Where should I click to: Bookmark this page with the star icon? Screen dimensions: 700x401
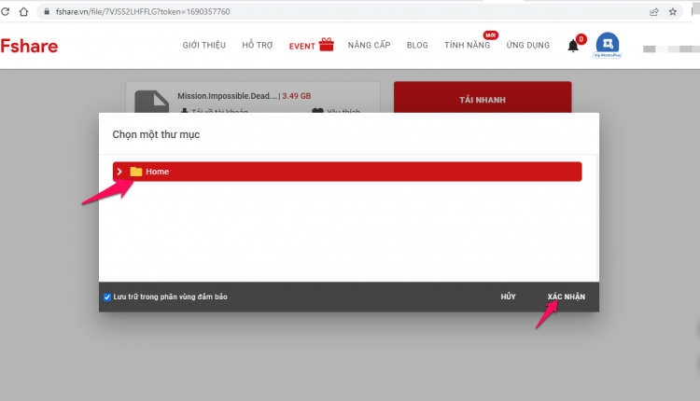[x=673, y=12]
